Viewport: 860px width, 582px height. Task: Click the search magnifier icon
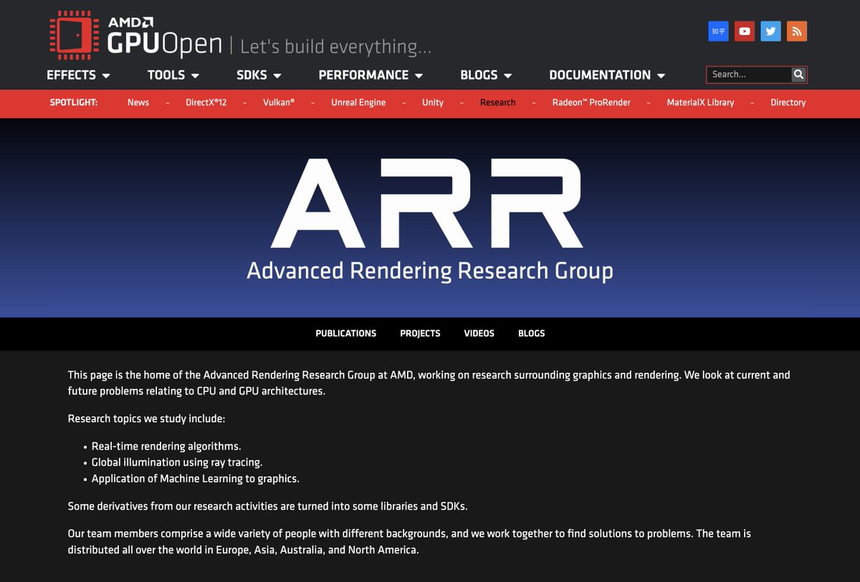798,74
